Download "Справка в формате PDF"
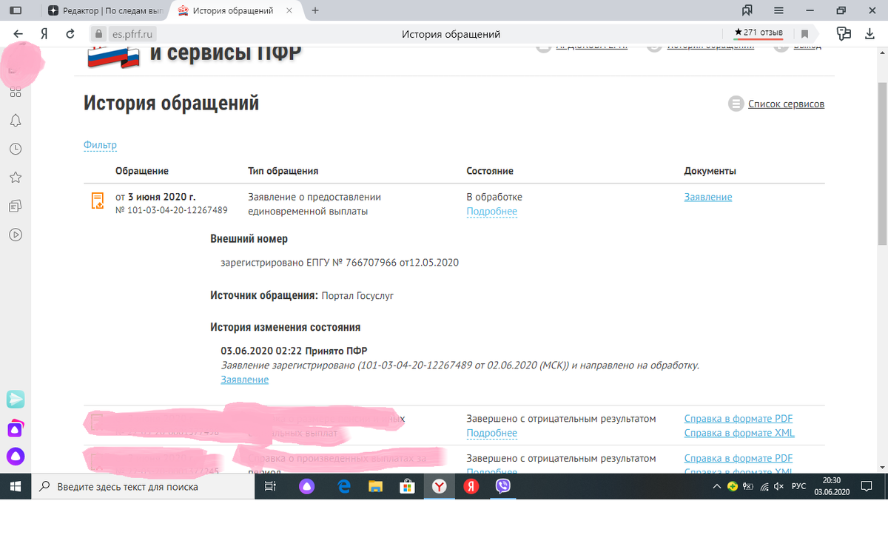Screen dimensions: 888x552 pyautogui.click(x=737, y=418)
